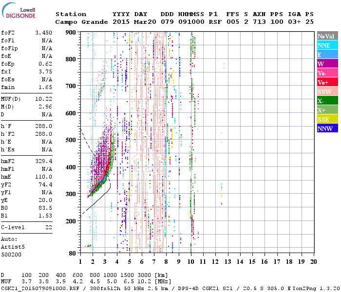This screenshot has height=292, width=341.
Task: Click the Artist5 text
Action: [13, 247]
